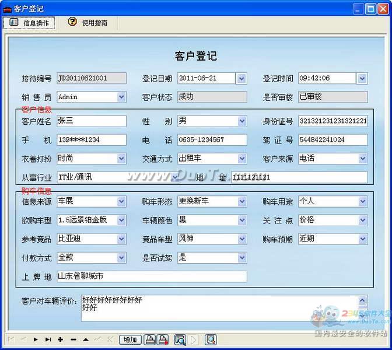Click the print icon

(150, 339)
